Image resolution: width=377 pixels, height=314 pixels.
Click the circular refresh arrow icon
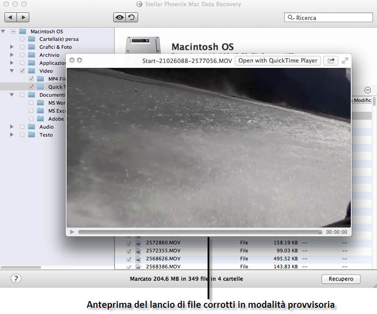point(131,17)
